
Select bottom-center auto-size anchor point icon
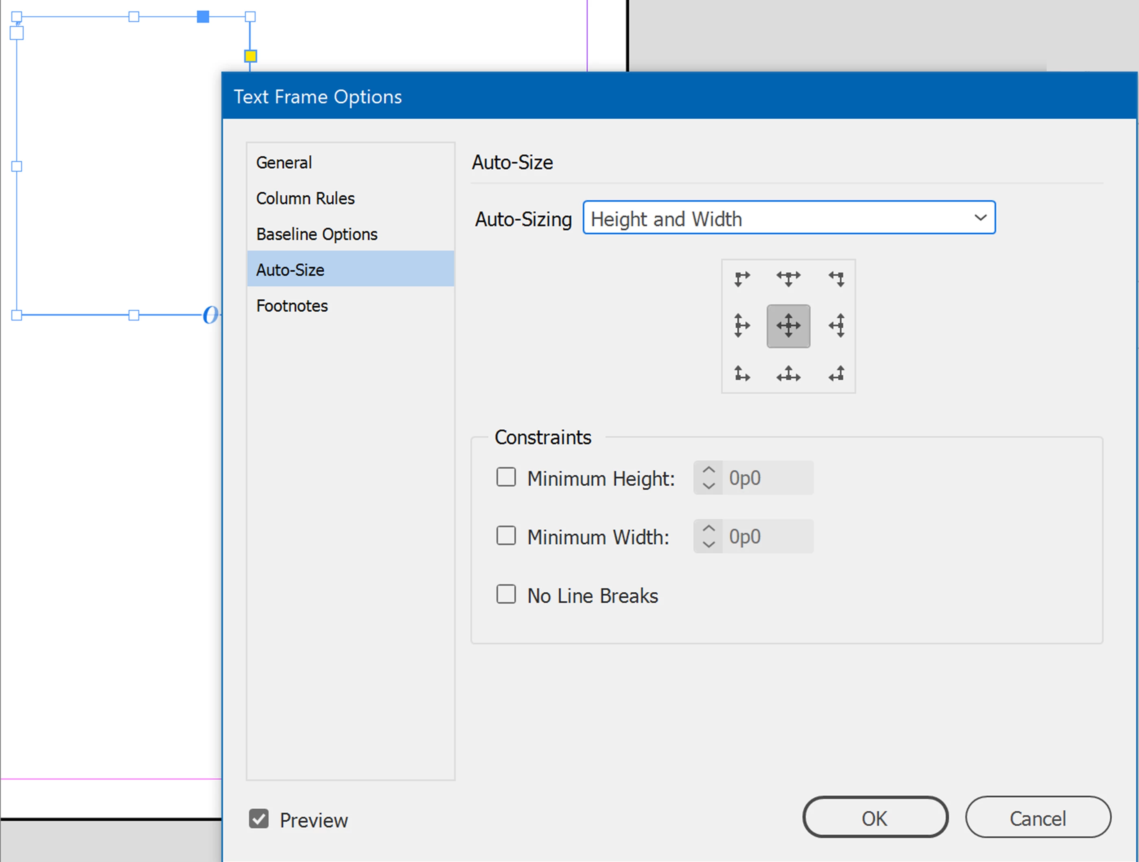[x=788, y=373]
